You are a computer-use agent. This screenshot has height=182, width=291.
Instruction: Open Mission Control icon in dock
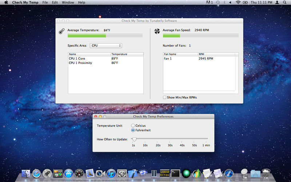click(x=58, y=174)
